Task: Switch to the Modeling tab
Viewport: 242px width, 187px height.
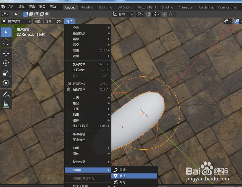Action: tap(87, 7)
